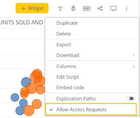Open the dashboard color palette brush icon
This screenshot has width=140, height=118.
73,8
